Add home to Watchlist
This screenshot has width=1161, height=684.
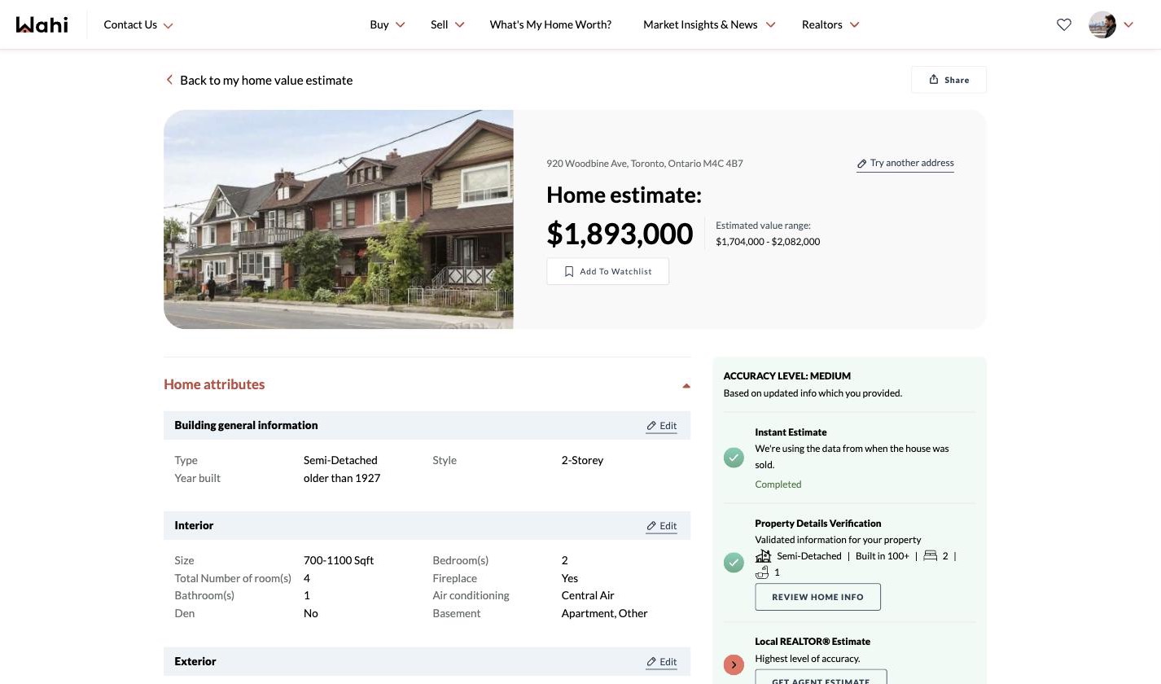click(x=607, y=271)
